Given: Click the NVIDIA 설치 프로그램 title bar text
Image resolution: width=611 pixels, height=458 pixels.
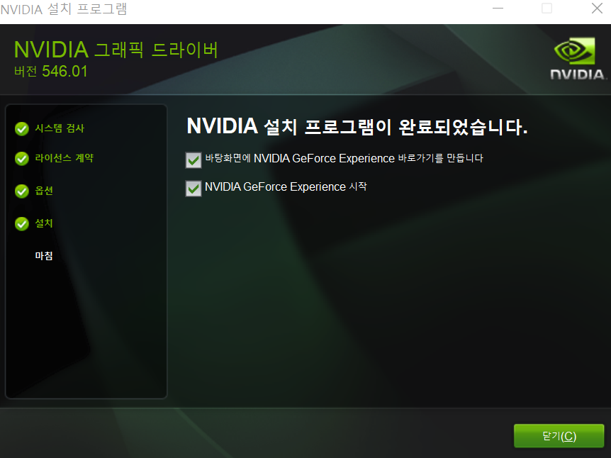Looking at the screenshot, I should click(64, 9).
